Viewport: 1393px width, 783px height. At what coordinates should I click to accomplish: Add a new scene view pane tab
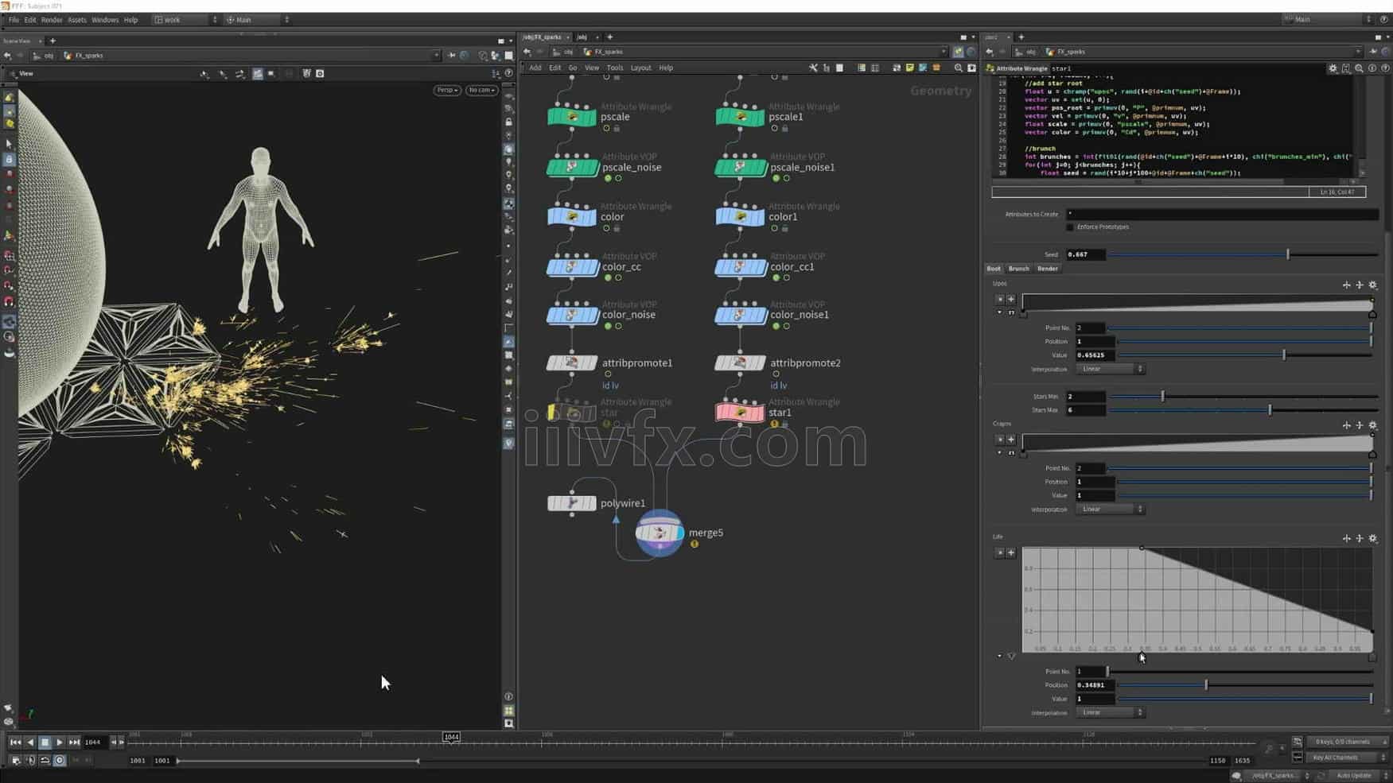[53, 41]
